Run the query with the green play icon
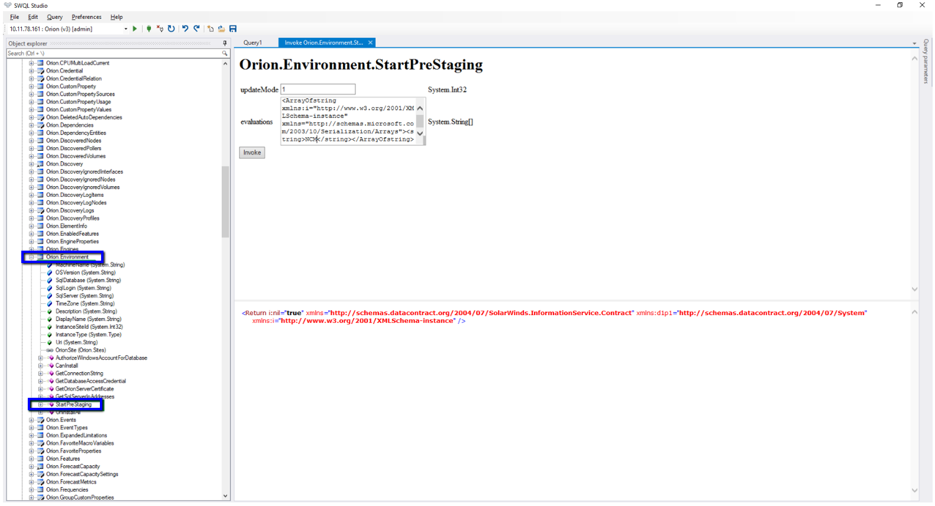935x506 pixels. click(x=135, y=28)
